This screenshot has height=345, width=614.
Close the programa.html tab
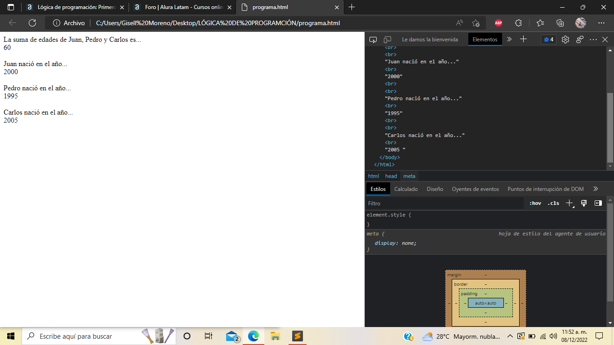(337, 7)
